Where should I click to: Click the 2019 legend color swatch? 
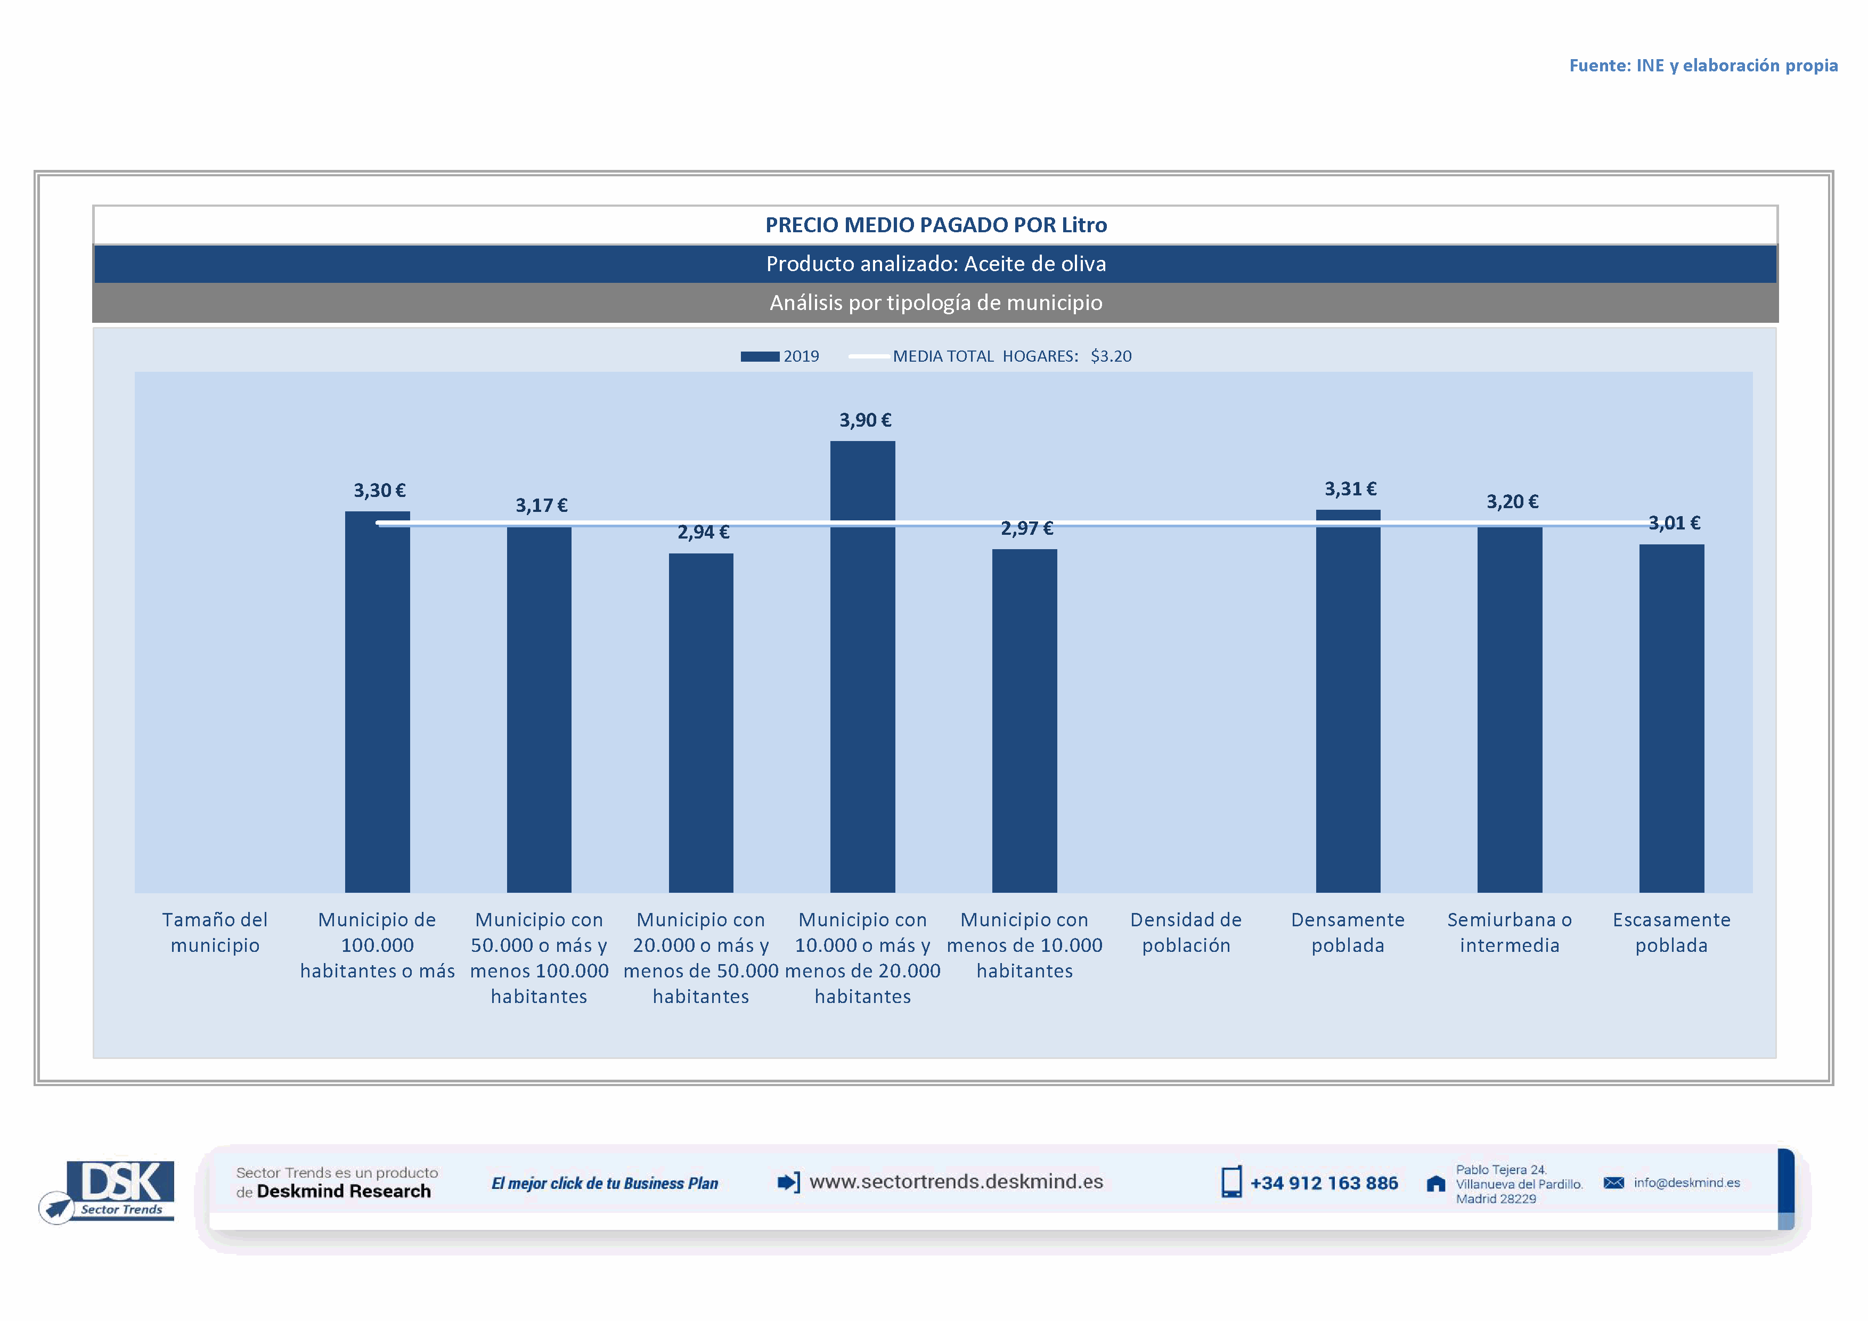click(x=759, y=356)
